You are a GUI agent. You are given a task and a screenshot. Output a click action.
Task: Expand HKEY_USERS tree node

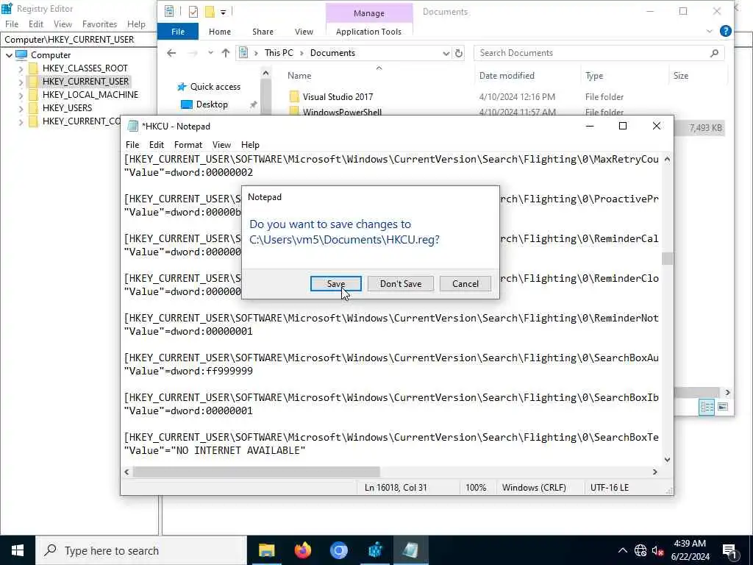[21, 109]
